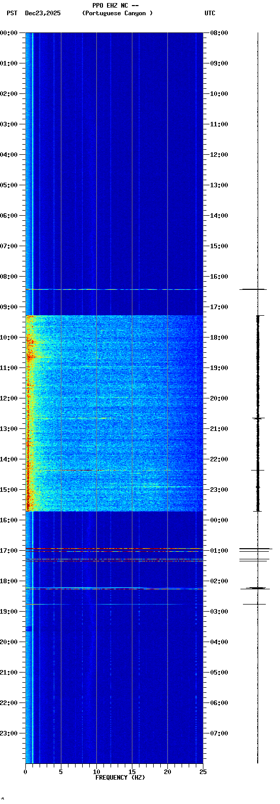
Task: Click 22:00 on the UTC time axis
Action: (x=219, y=459)
